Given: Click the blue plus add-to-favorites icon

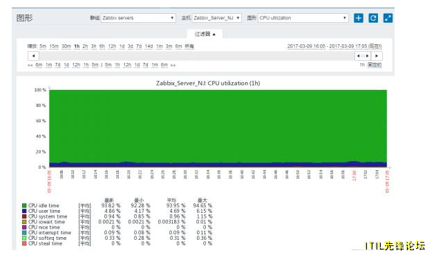Looking at the screenshot, I should tap(359, 18).
